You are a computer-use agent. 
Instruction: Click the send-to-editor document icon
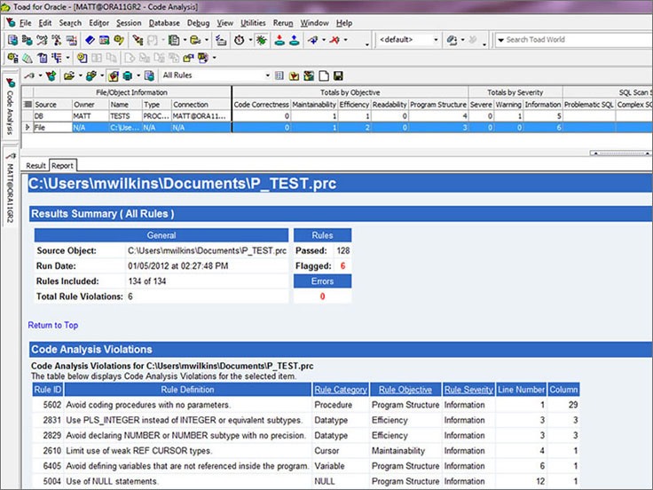point(149,75)
